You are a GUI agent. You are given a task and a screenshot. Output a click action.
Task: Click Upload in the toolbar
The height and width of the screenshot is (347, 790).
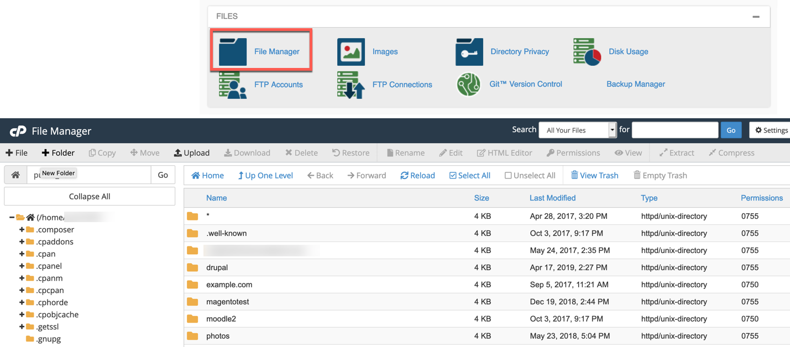[191, 153]
